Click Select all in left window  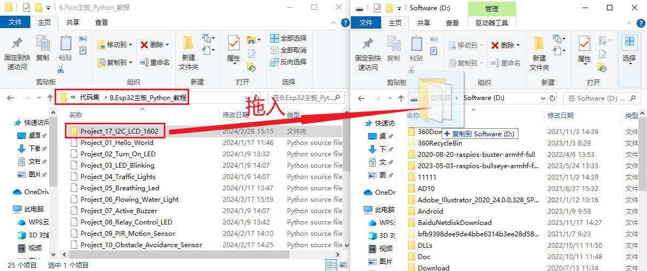click(x=289, y=38)
